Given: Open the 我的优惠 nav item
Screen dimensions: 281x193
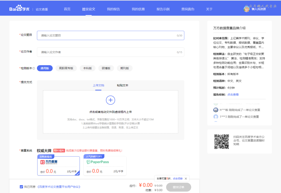Looking at the screenshot, I should (x=138, y=9).
